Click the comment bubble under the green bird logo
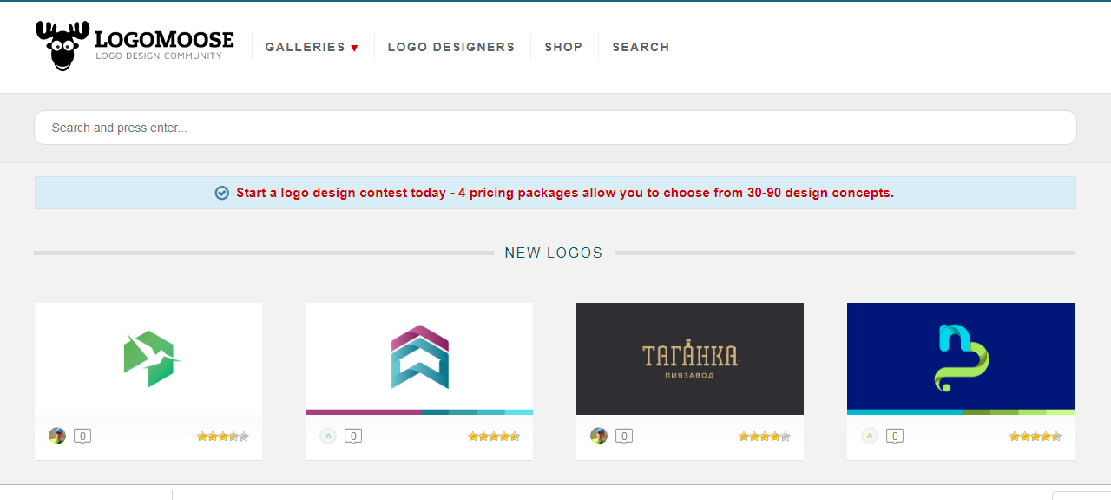Viewport: 1111px width, 500px height. 82,437
